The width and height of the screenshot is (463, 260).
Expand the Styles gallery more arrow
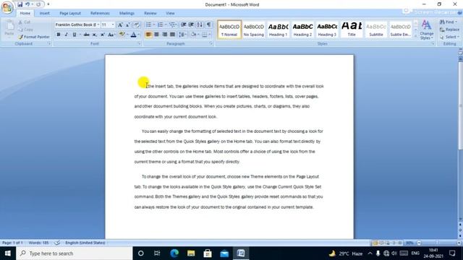coord(416,36)
